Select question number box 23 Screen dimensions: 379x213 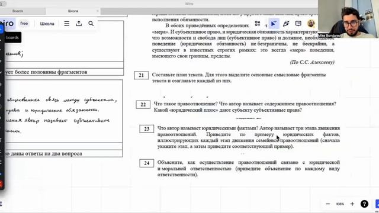click(x=146, y=129)
